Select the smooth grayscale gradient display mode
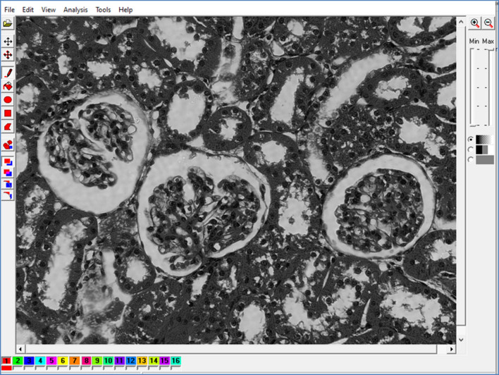 471,140
